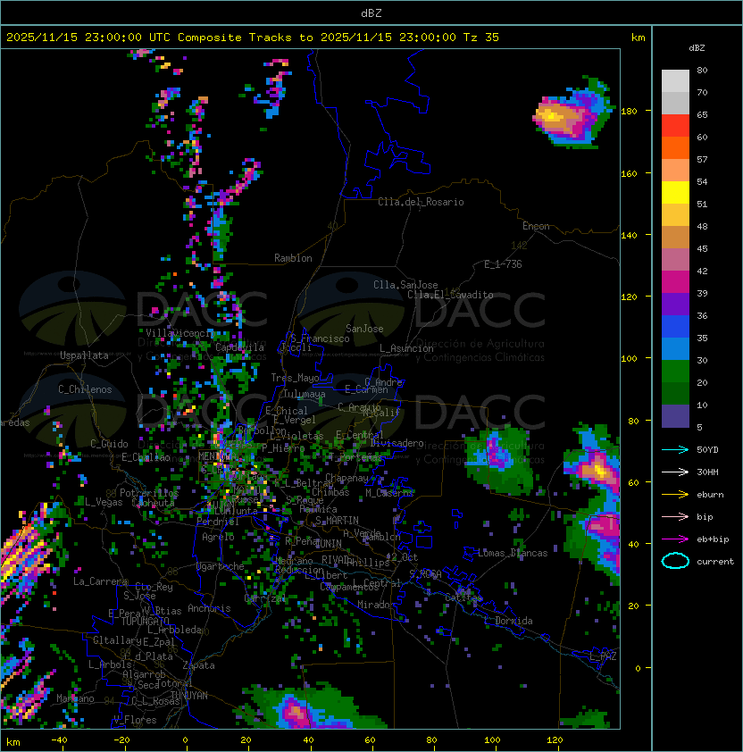Click the 'Tz 35' threshold text
Image resolution: width=743 pixels, height=752 pixels.
(481, 38)
